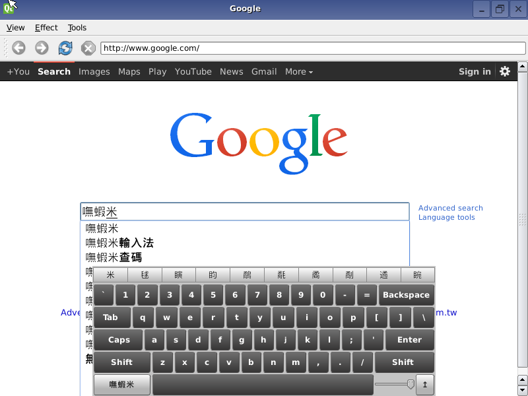Click the keyboard opacity slider handle
Image resolution: width=528 pixels, height=396 pixels.
tap(411, 384)
